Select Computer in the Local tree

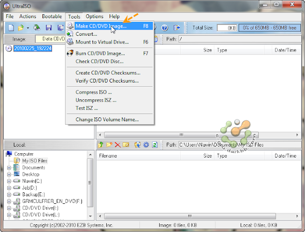tap(24, 154)
